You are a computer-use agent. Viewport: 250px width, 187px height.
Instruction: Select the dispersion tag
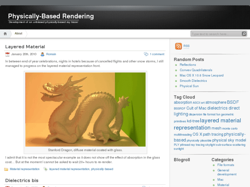click(x=195, y=114)
